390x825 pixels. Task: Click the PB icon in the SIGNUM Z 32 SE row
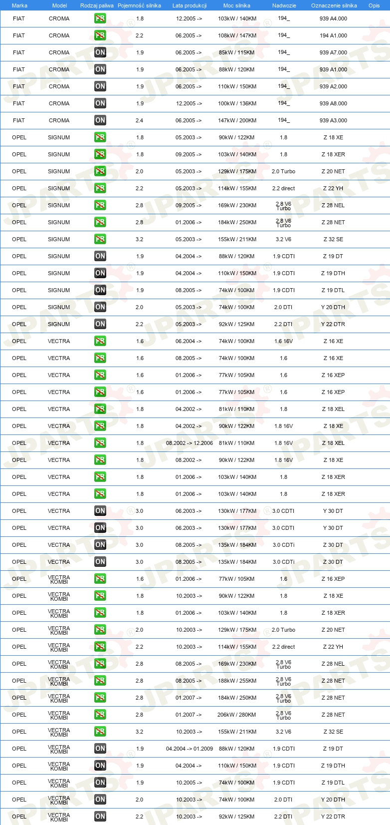pyautogui.click(x=100, y=239)
